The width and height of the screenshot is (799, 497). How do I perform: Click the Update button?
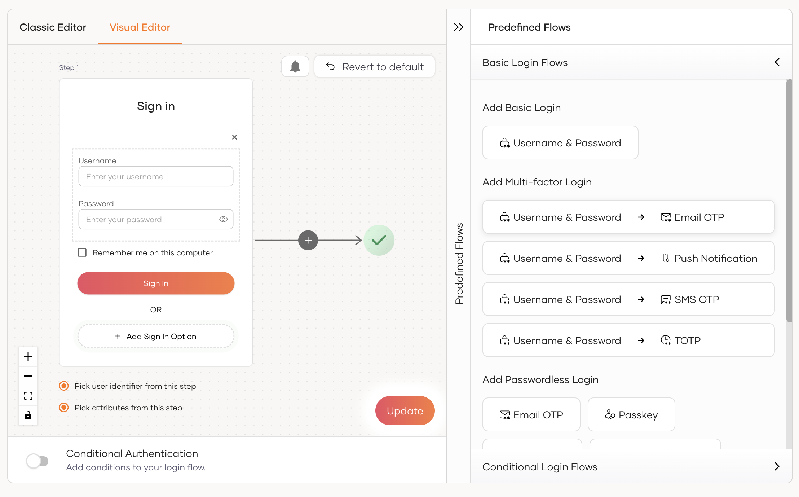click(x=405, y=410)
